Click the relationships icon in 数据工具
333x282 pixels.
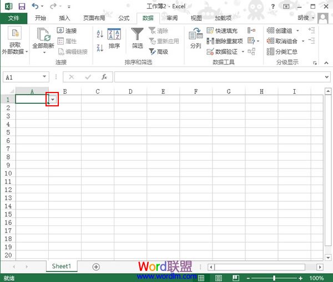click(x=251, y=52)
